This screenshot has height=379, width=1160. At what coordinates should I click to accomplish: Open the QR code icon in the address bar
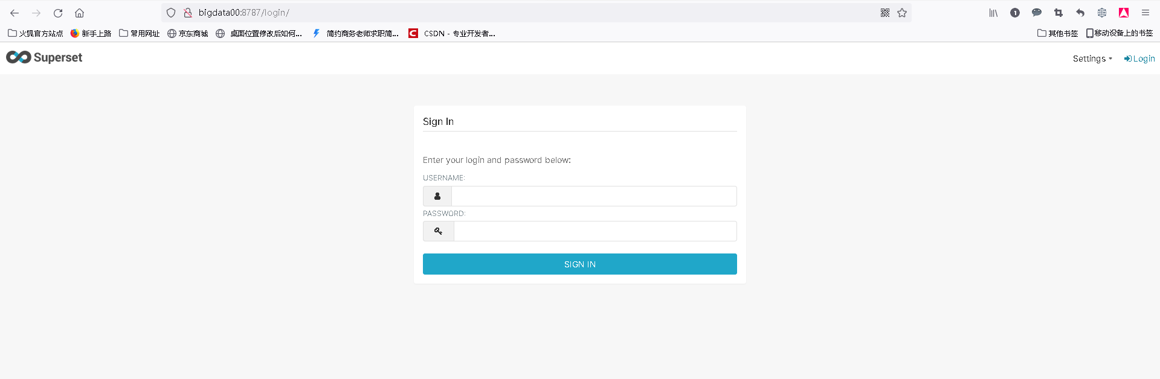(884, 13)
